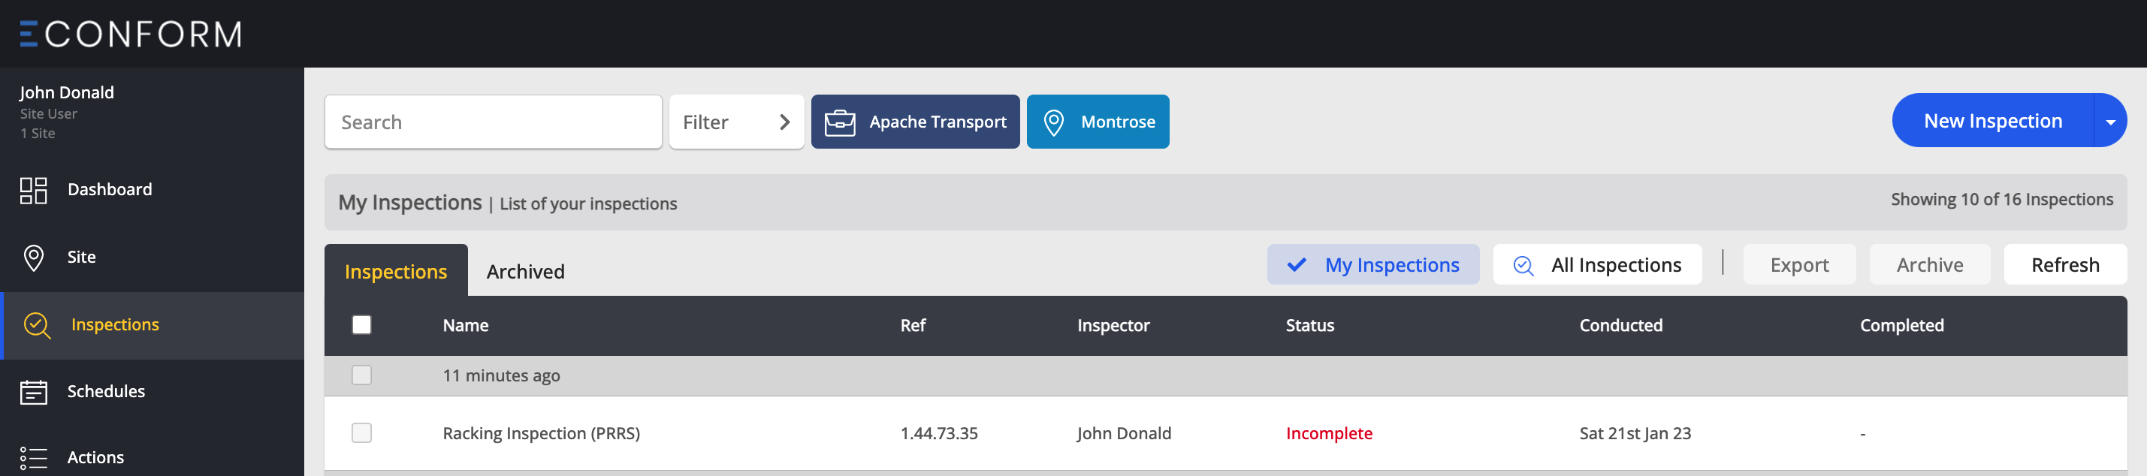Click the Schedules calendar icon
The width and height of the screenshot is (2147, 476).
33,392
